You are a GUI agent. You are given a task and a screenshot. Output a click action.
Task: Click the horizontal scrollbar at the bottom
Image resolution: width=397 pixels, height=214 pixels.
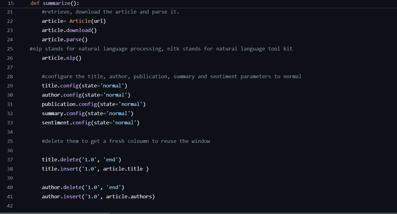pyautogui.click(x=55, y=213)
